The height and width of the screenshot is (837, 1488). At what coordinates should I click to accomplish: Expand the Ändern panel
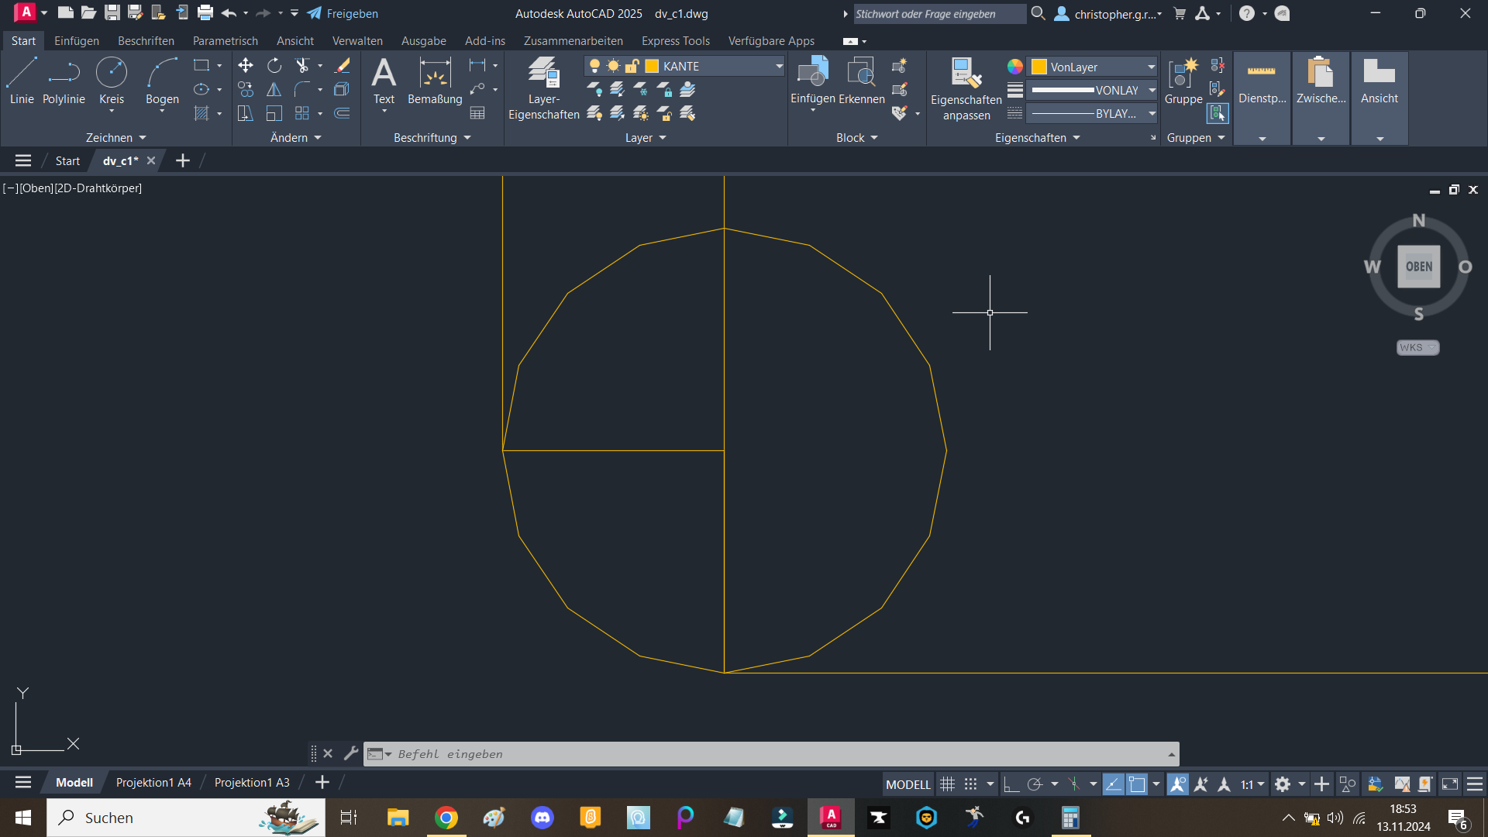295,137
